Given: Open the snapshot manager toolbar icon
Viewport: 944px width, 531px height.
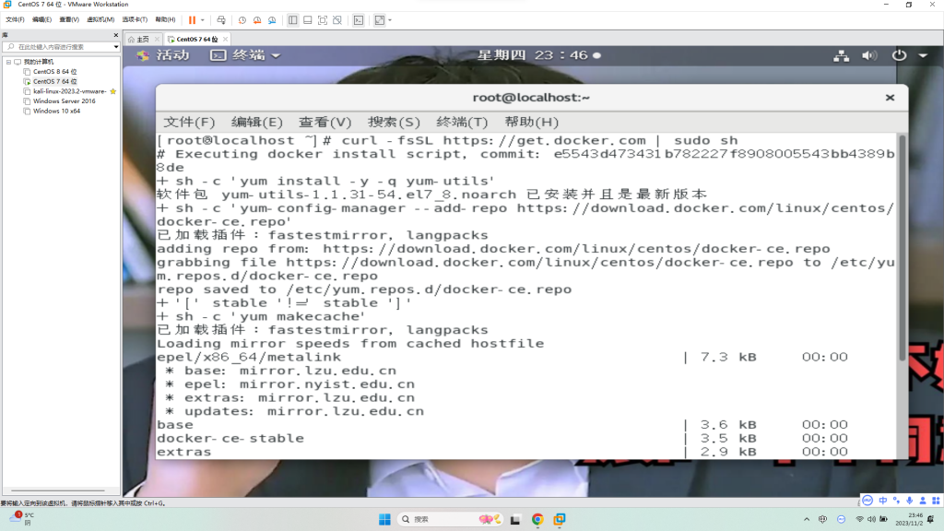Looking at the screenshot, I should coord(271,19).
